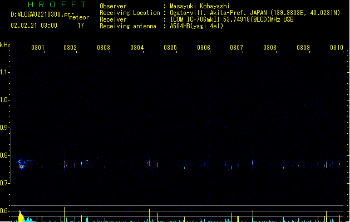Screen dimensions: 350x222
Task: Click the Receiver label
Action: [x=113, y=19]
